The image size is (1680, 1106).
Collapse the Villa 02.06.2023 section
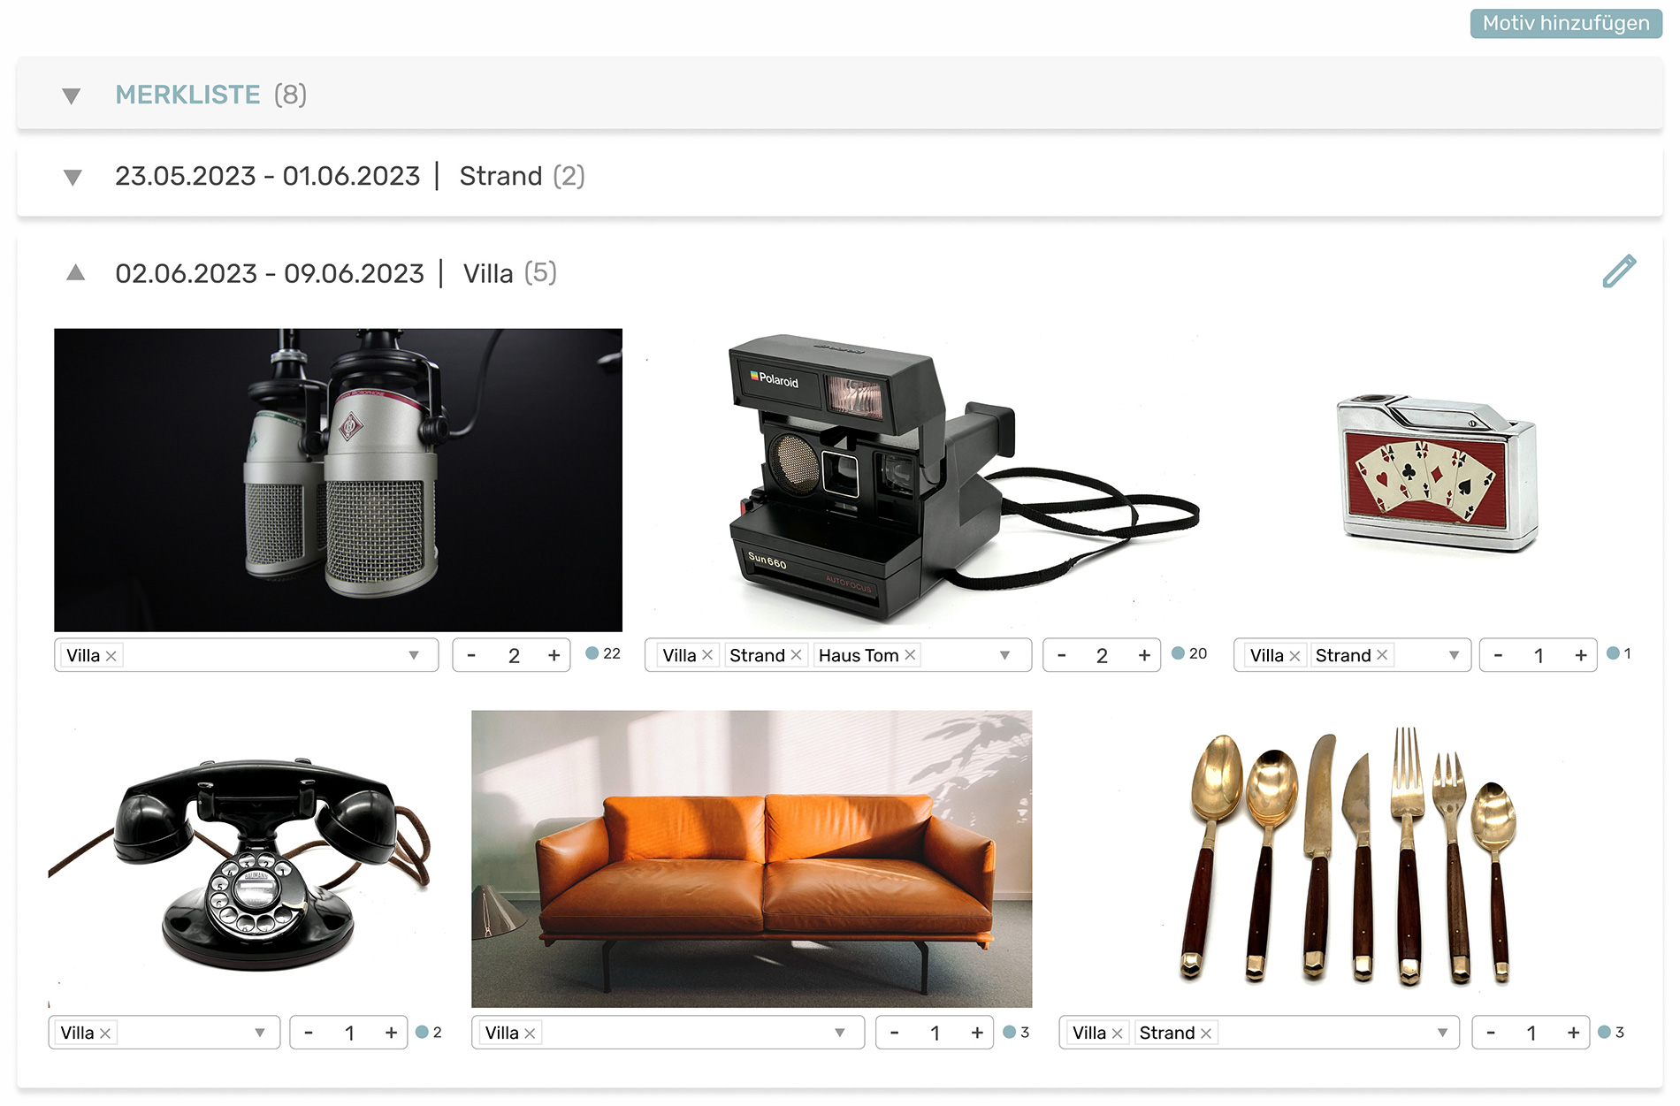tap(76, 273)
